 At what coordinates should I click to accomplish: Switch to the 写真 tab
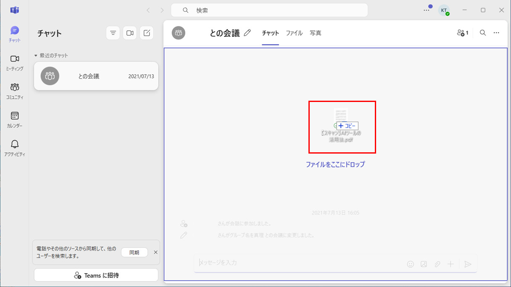coord(315,32)
